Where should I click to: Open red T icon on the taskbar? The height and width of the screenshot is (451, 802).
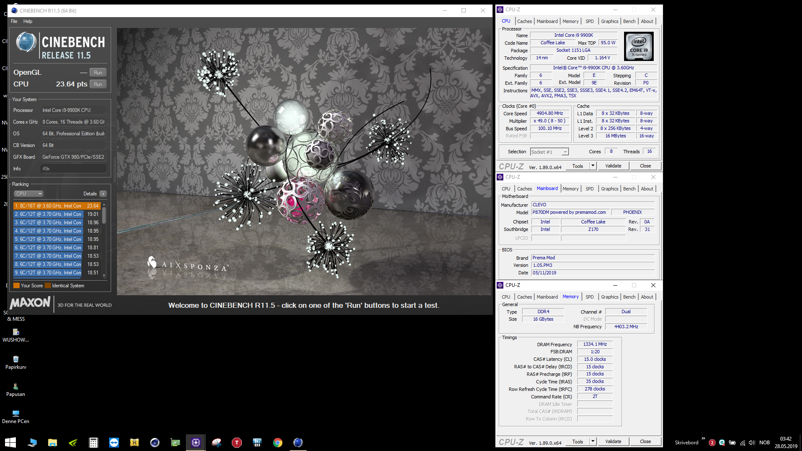[x=237, y=442]
